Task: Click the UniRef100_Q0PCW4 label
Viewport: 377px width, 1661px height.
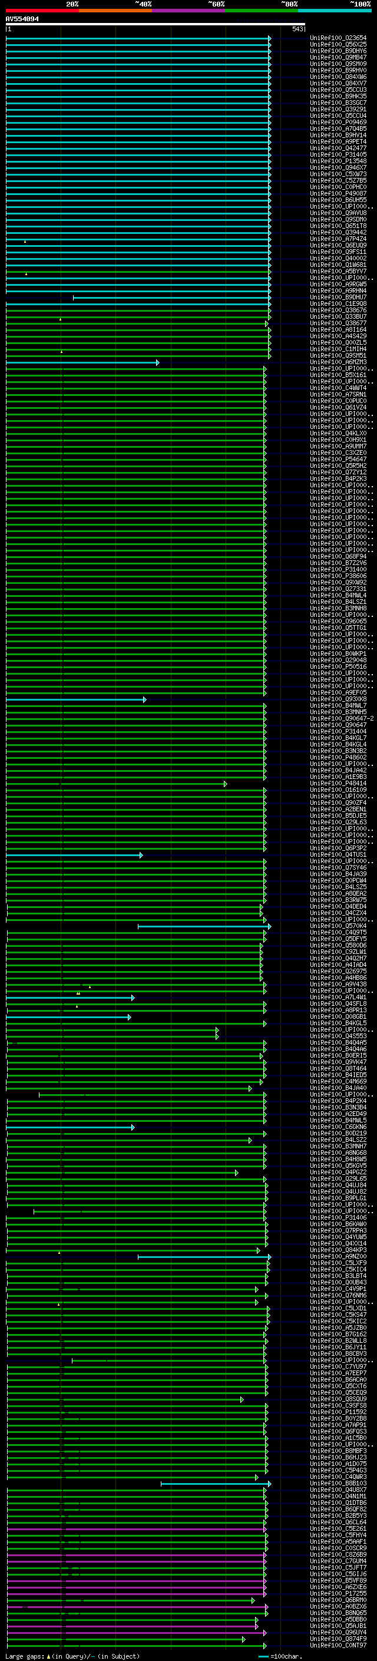Action: [x=338, y=881]
